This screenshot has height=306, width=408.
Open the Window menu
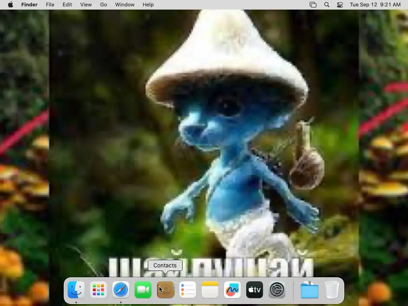125,5
